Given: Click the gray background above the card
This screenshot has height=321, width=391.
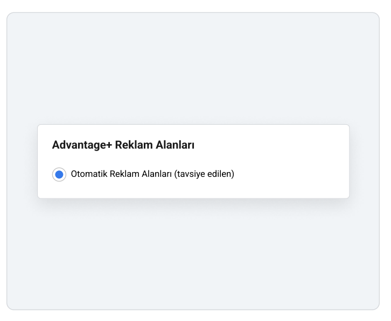Looking at the screenshot, I should (x=193, y=70).
